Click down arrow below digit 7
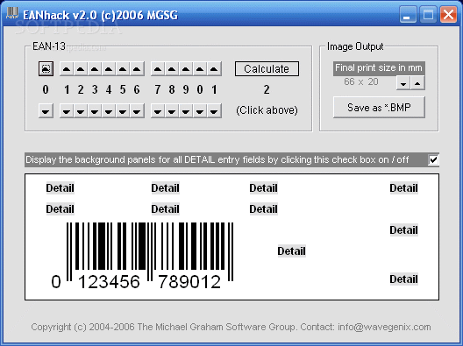 (x=158, y=111)
